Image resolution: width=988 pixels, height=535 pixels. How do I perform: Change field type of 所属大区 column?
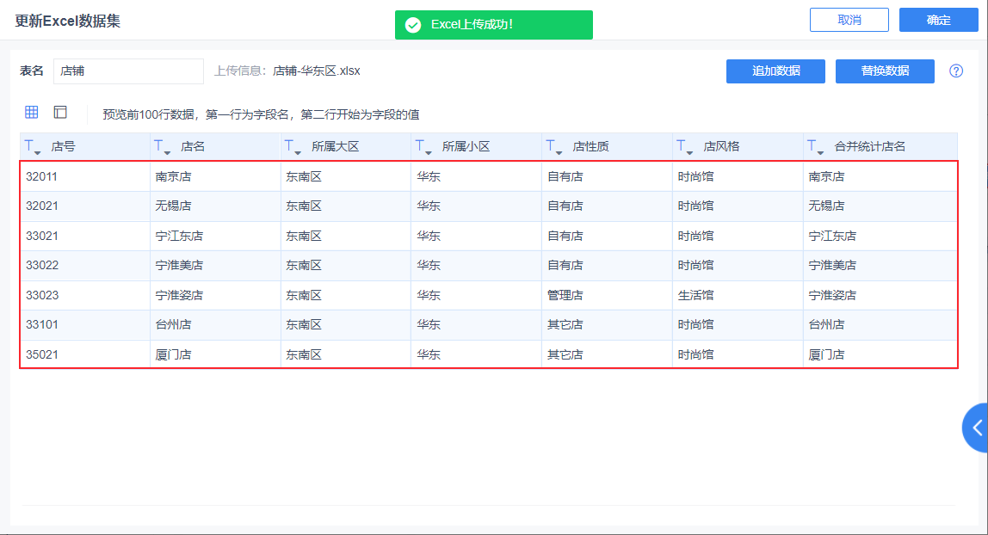click(x=293, y=147)
